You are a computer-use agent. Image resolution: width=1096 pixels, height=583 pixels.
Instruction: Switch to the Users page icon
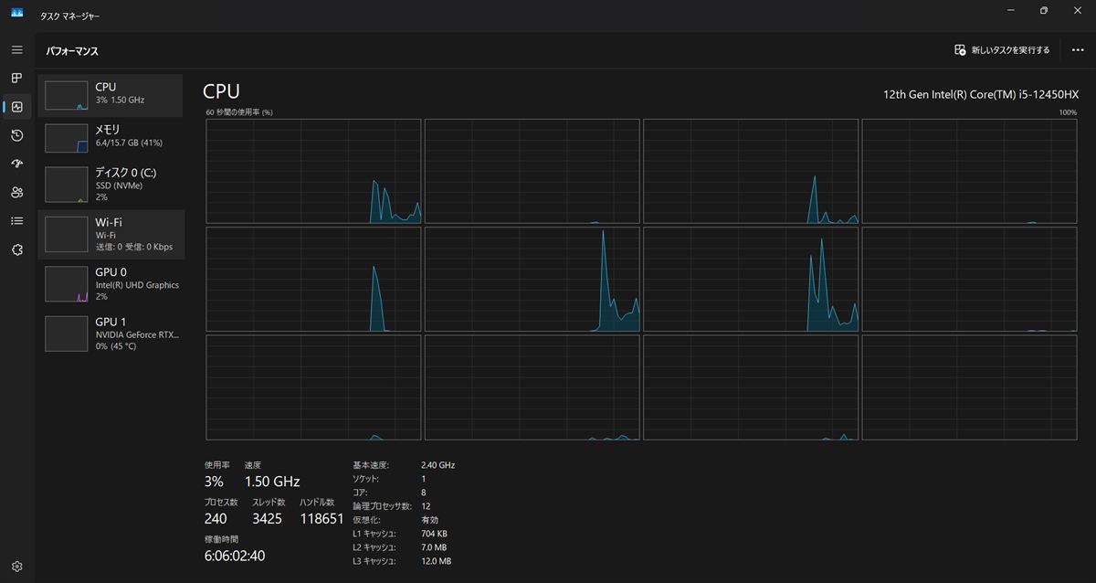(x=16, y=192)
